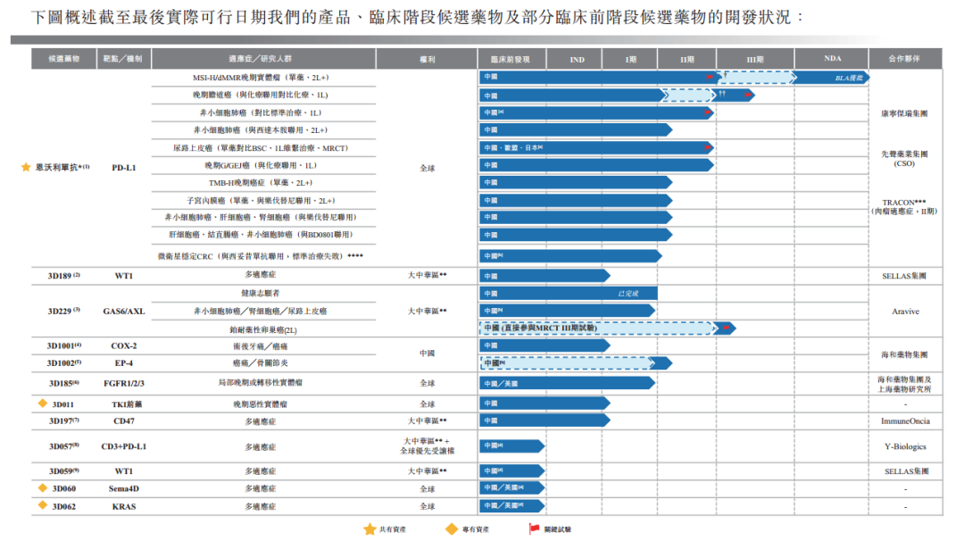Click the 關鍵試驗 red flag in legend
964x541 pixels.
535,529
